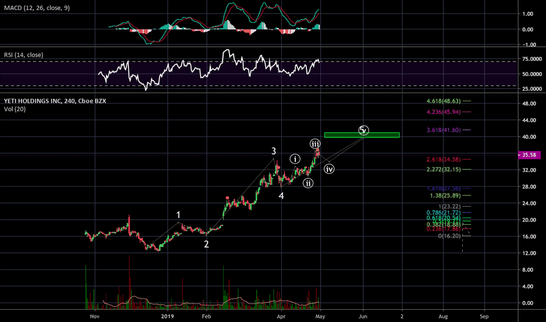The image size is (546, 322).
Task: Select the 12.00 price axis label
Action: 529,253
